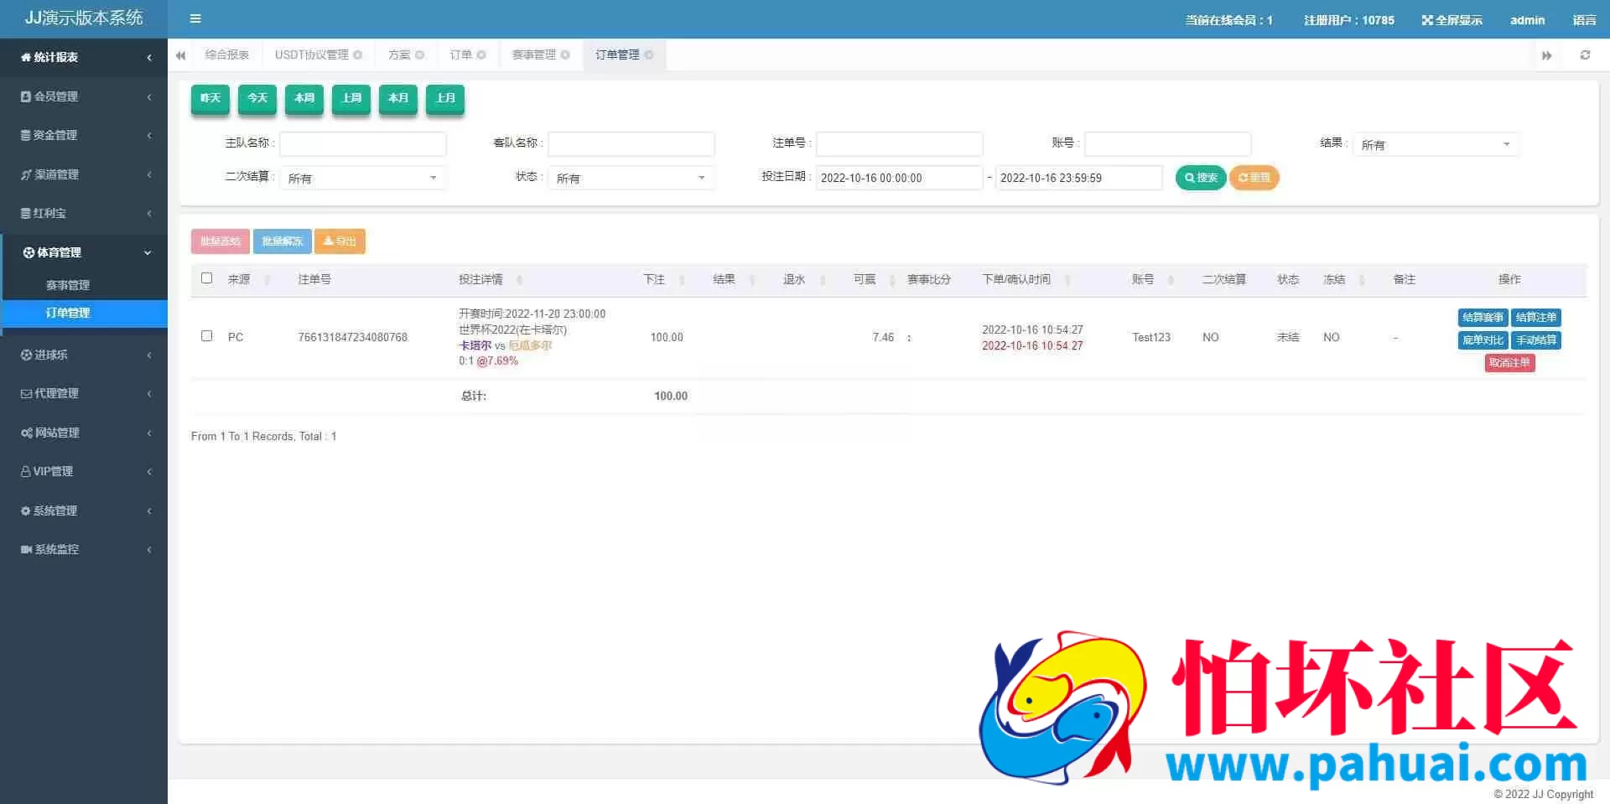Viewport: 1610px width, 804px height.
Task: Click the end date field 2022-10-16 23:59:59
Action: (1078, 178)
